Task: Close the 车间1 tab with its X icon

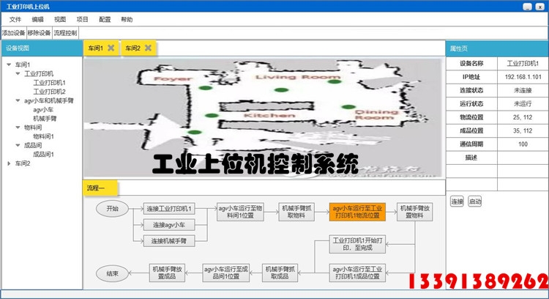Action: [x=111, y=48]
